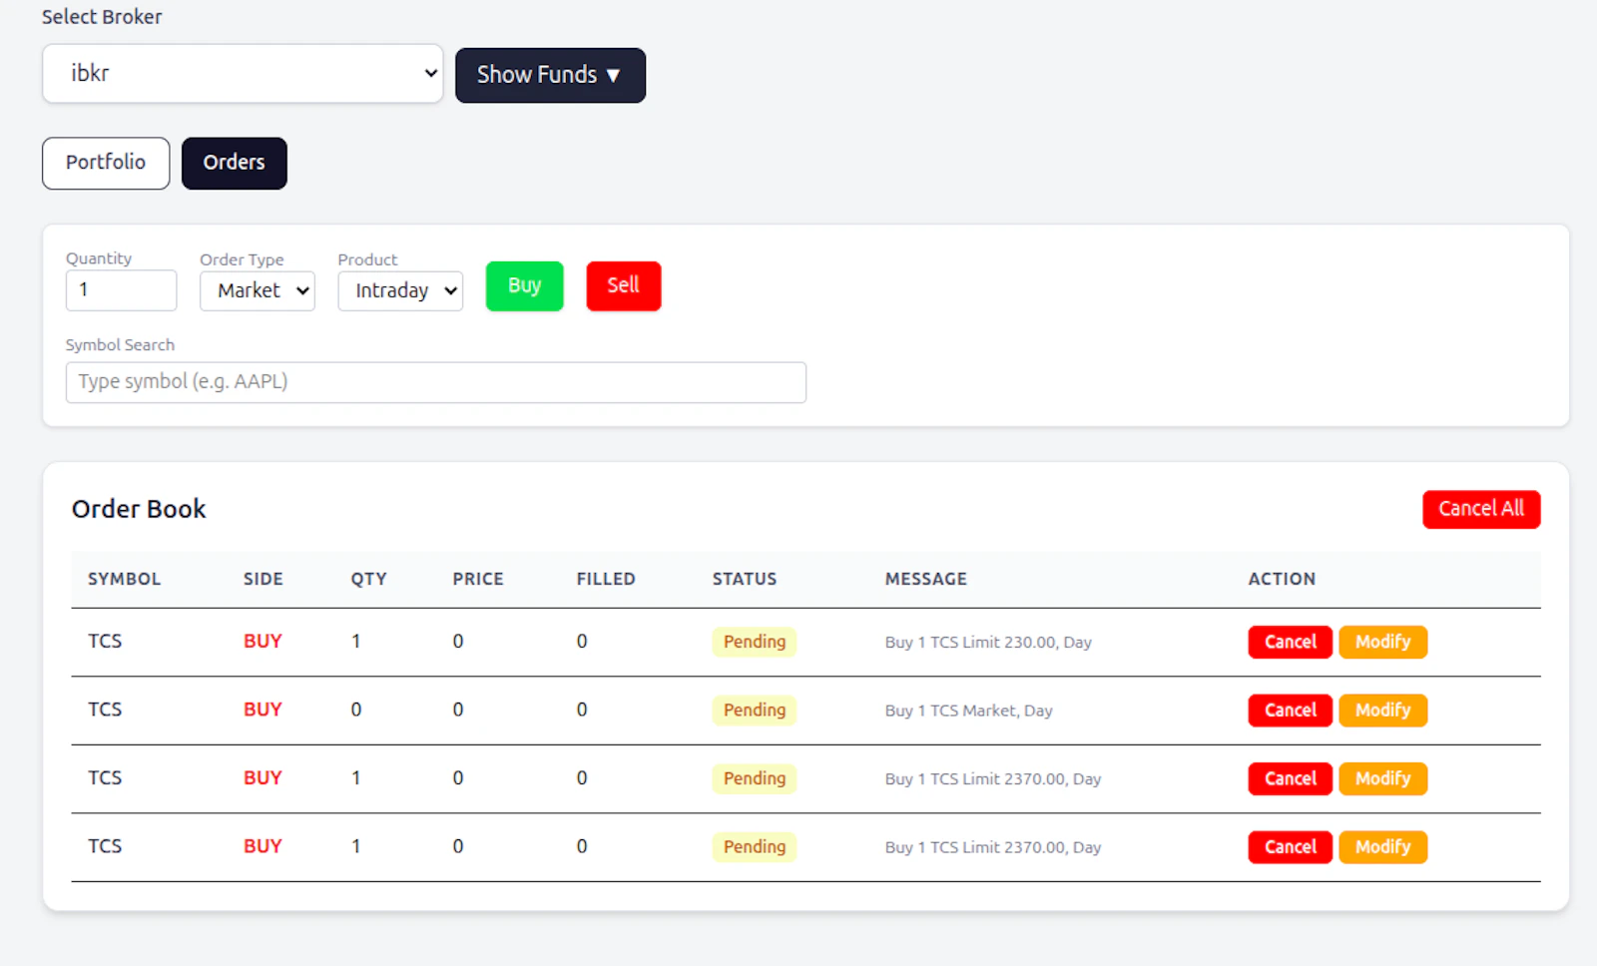Modify the TCS Limit 230.00 order
This screenshot has height=966, width=1597.
[1382, 642]
